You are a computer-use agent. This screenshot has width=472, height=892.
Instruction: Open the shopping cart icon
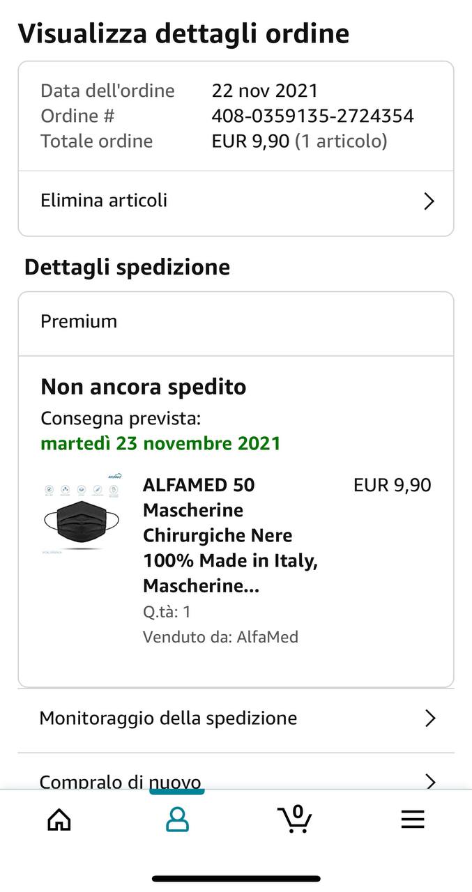pyautogui.click(x=294, y=818)
